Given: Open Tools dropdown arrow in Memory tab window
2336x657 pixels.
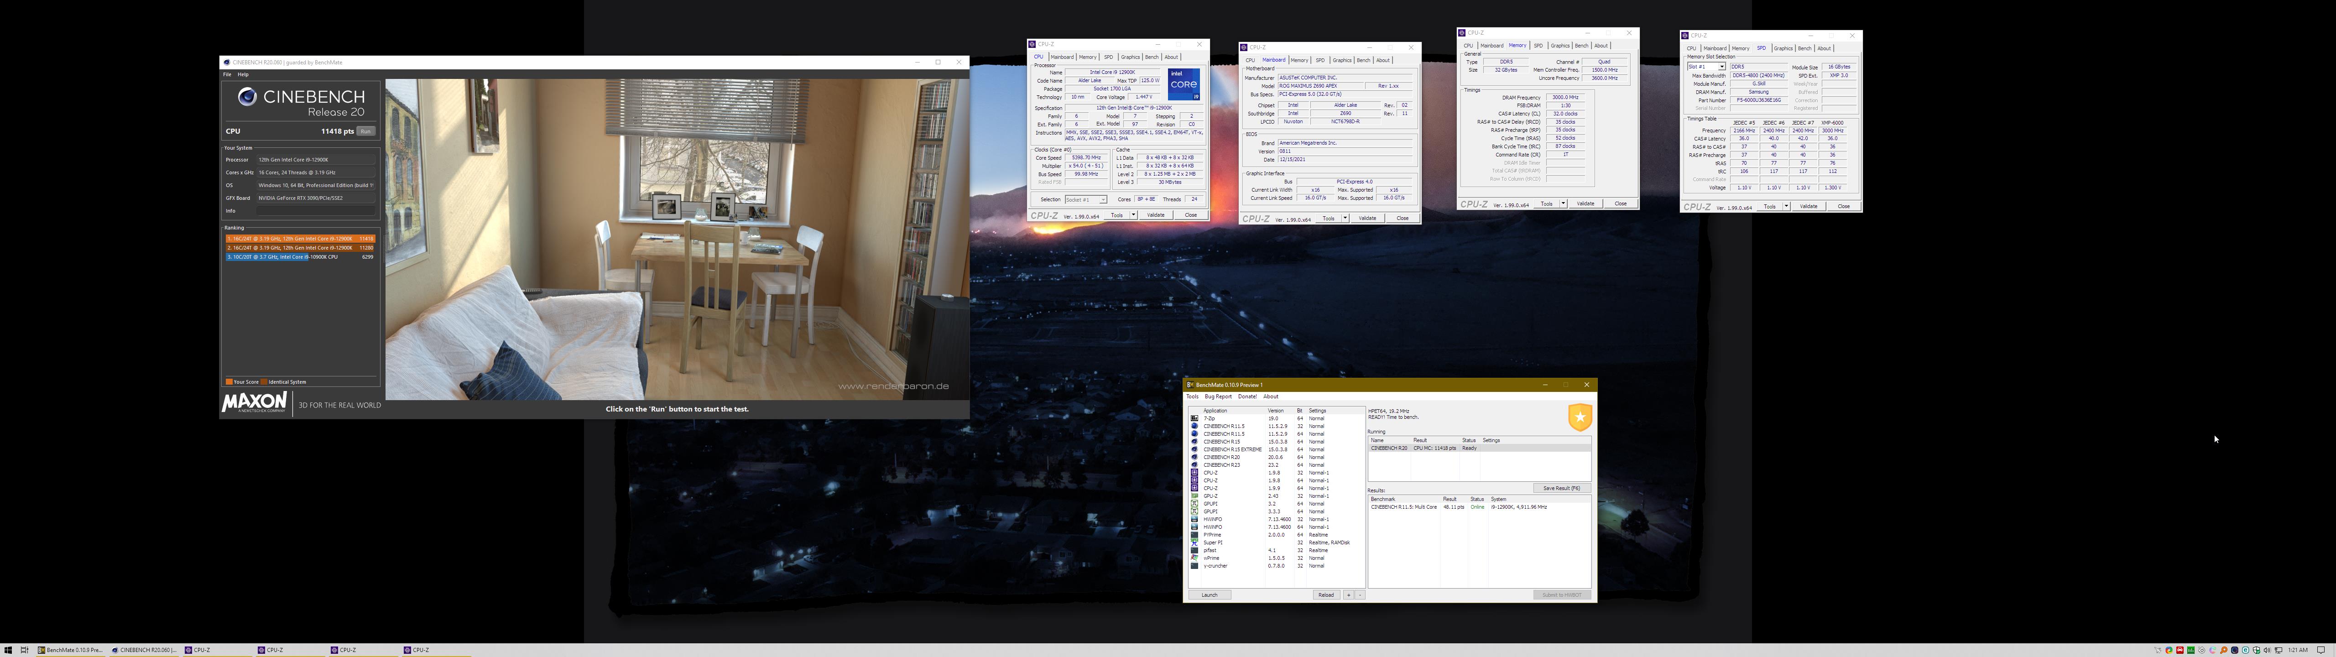Looking at the screenshot, I should 1564,204.
